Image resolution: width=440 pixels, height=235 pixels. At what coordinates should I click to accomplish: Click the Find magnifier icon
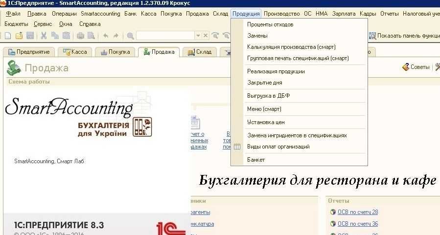click(x=130, y=36)
